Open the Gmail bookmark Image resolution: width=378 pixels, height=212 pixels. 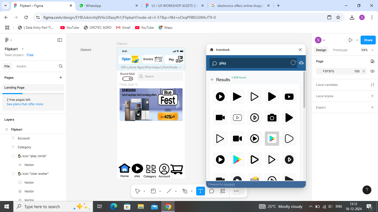[x=123, y=28]
